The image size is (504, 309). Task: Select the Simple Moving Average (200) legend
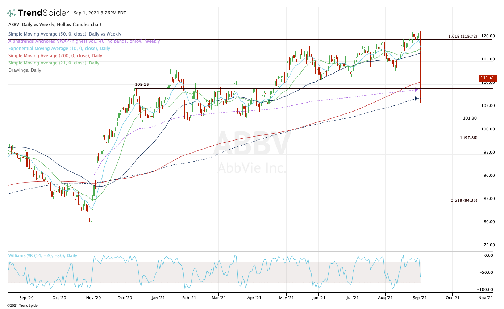(x=55, y=56)
